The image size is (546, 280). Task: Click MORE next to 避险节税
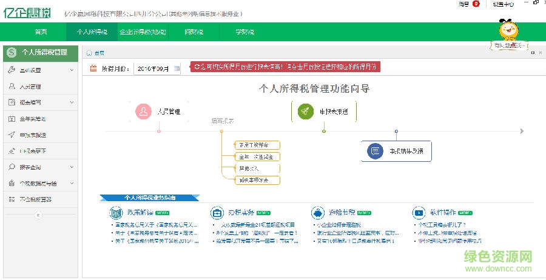[x=364, y=213]
